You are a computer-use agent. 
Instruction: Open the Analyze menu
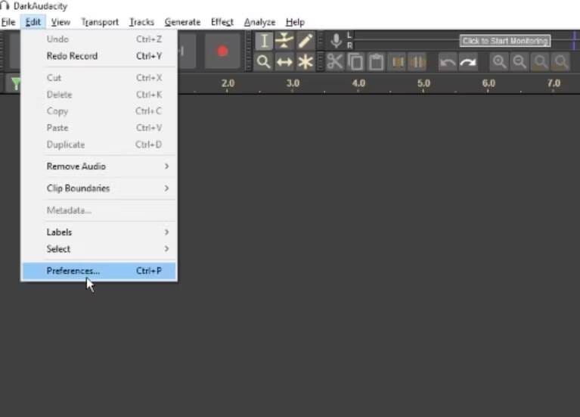(259, 22)
